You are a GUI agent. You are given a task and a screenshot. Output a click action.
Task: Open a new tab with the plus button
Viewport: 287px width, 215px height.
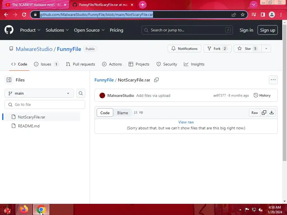click(143, 5)
